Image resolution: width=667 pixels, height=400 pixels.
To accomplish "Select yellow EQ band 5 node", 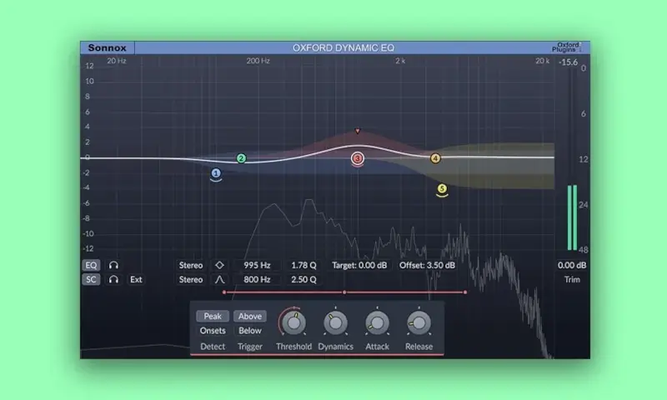I will click(x=442, y=188).
